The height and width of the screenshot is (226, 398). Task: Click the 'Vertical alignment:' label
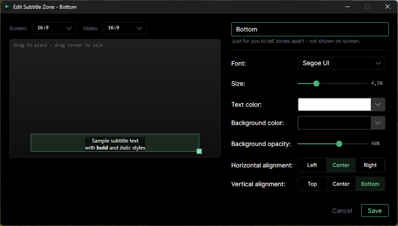click(x=258, y=184)
